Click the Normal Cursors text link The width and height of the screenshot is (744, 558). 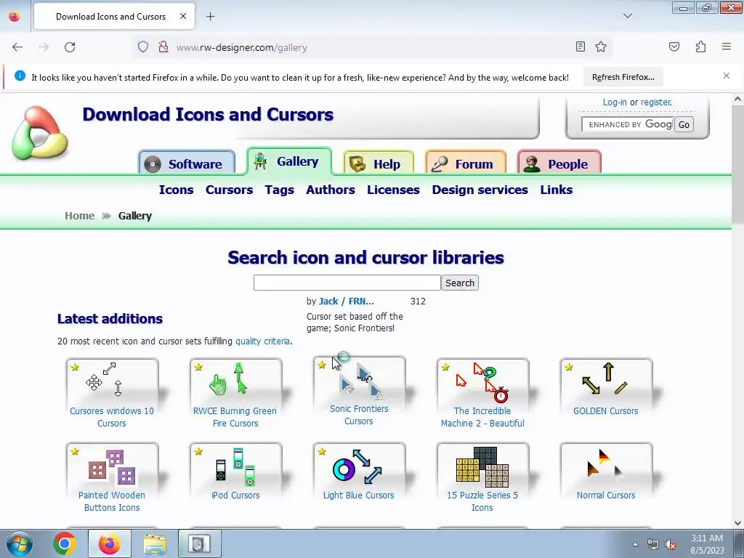coord(606,496)
